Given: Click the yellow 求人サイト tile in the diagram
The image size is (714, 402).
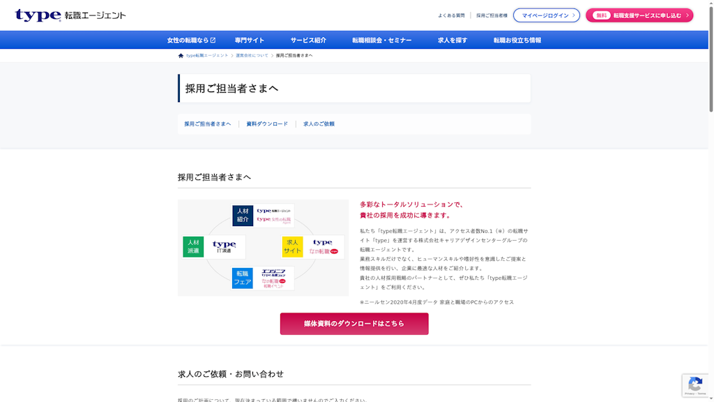Looking at the screenshot, I should coord(292,246).
